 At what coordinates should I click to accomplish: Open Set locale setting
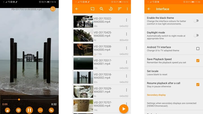tap(174, 73)
